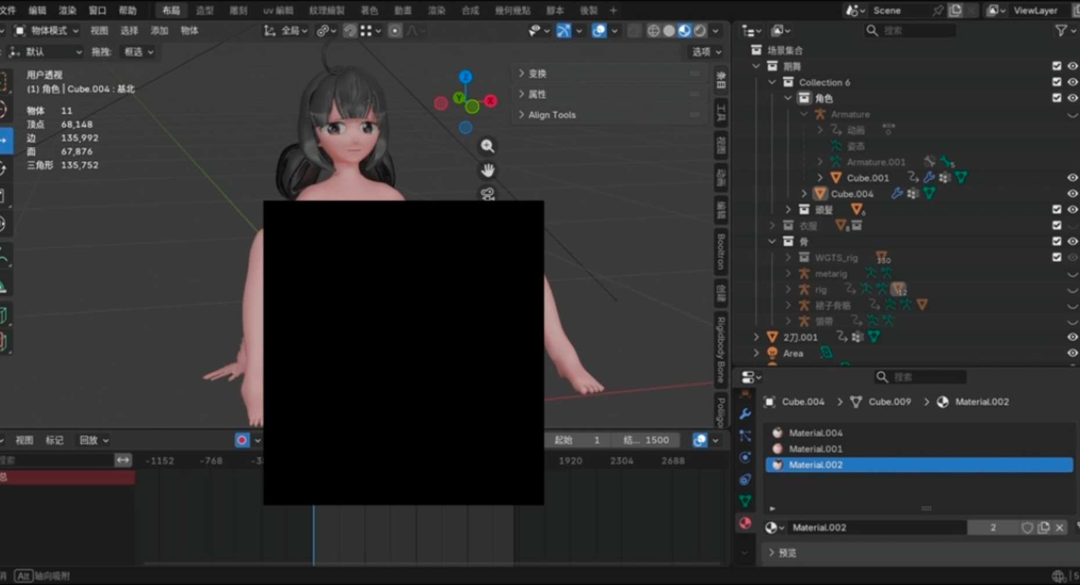The image size is (1080, 585).
Task: Click the viewport zoom magnifier icon
Action: pyautogui.click(x=487, y=146)
